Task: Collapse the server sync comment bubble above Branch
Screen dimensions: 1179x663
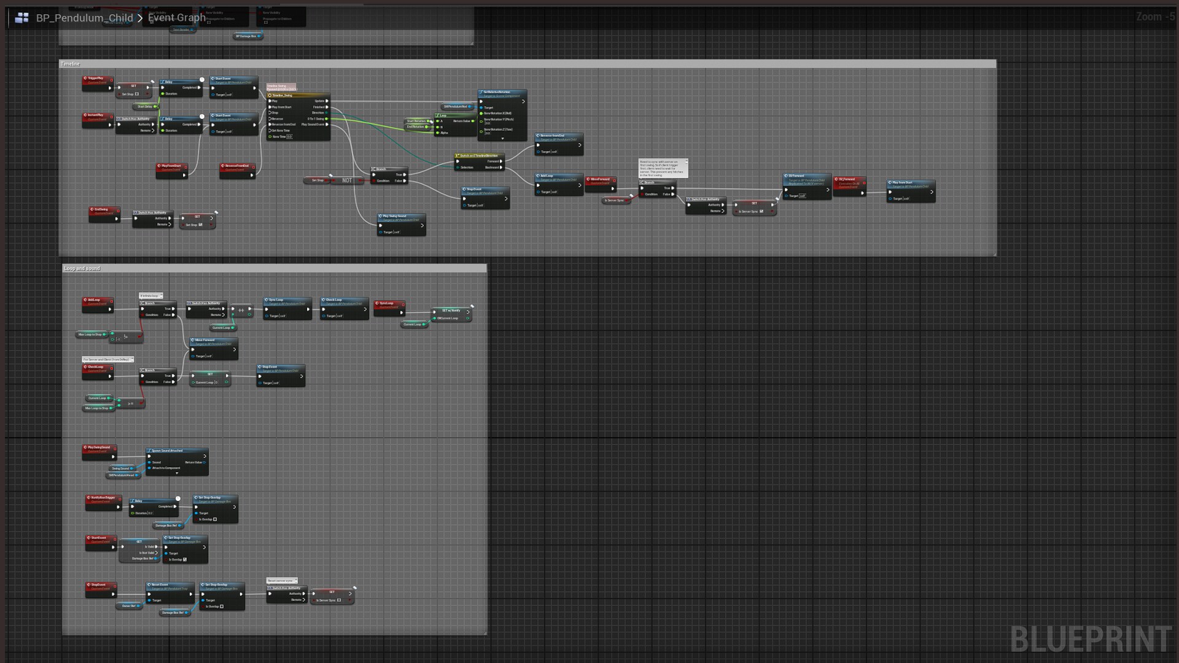Action: (686, 161)
